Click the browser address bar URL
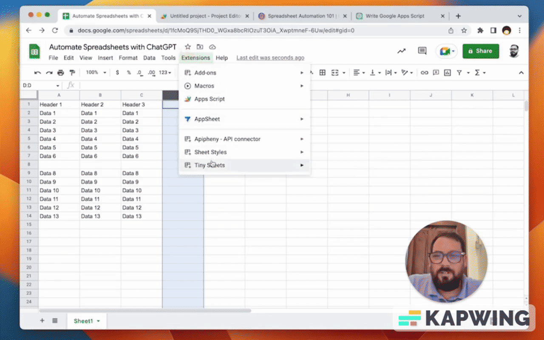Screen dimensions: 544x340 [x=216, y=31]
